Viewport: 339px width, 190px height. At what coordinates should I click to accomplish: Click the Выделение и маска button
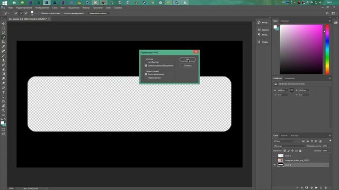pos(98,13)
